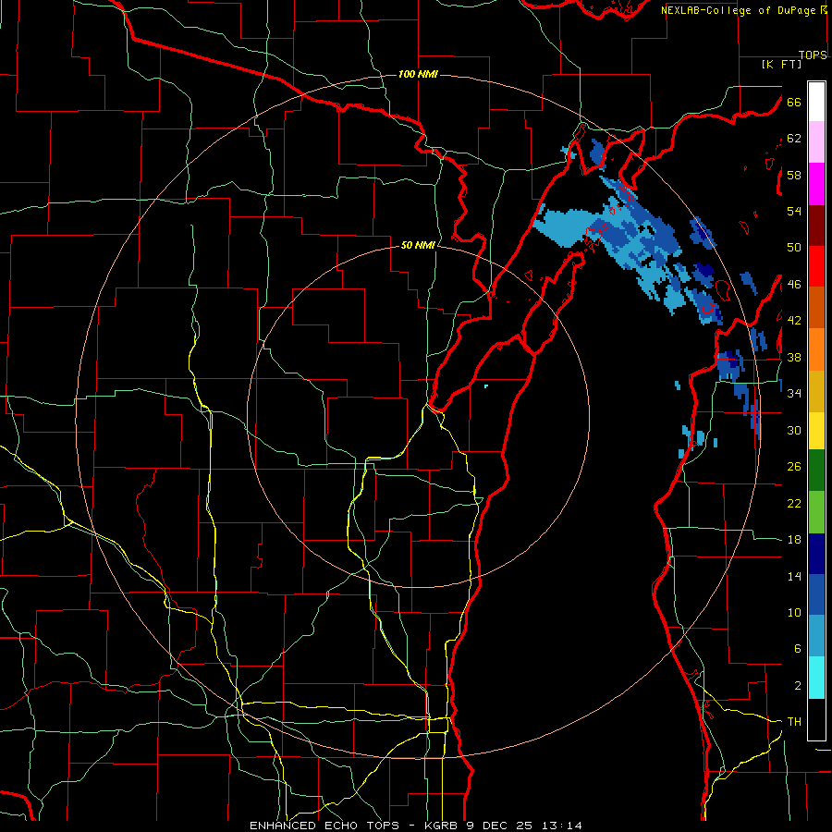Click the legend value "6"
This screenshot has height=832, width=832.
(x=798, y=649)
